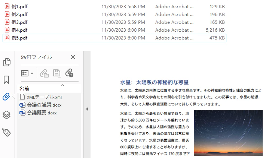Click the PDF icon of 例3.pdf
The image size is (275, 158).
pos(7,22)
